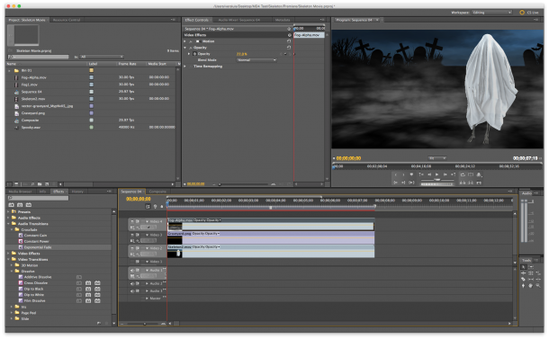Toggle sync lock on Video 4 track

(137, 221)
